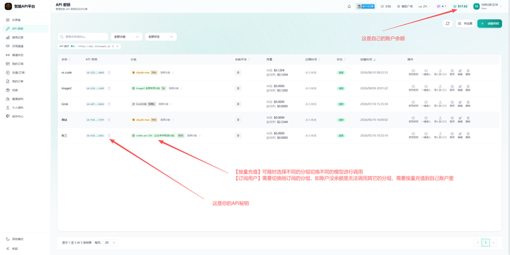
Task: Disable the Image2 key
Action: click(452, 88)
